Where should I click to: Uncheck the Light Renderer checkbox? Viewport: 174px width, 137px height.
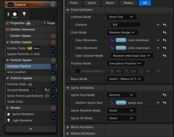(x=53, y=121)
